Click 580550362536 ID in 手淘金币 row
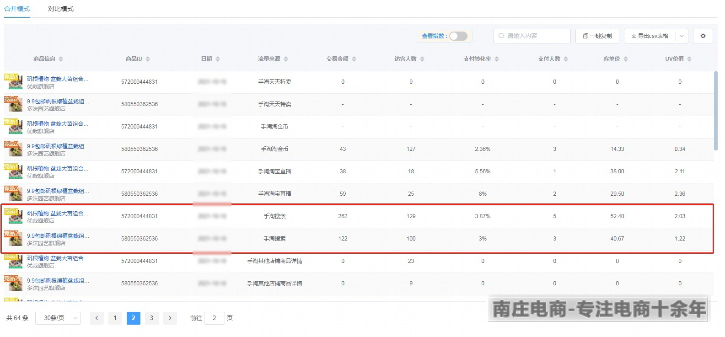725x337 pixels. [x=140, y=149]
